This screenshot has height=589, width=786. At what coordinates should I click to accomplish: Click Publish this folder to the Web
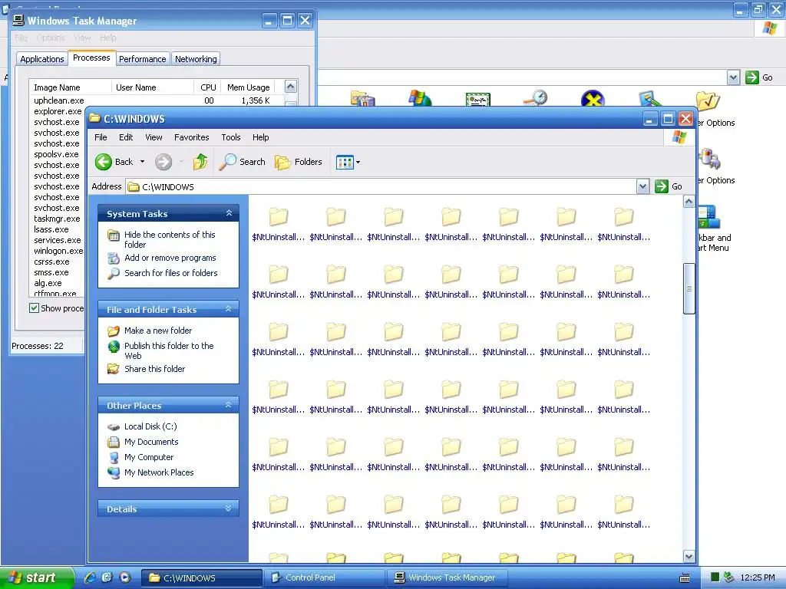[x=169, y=350]
